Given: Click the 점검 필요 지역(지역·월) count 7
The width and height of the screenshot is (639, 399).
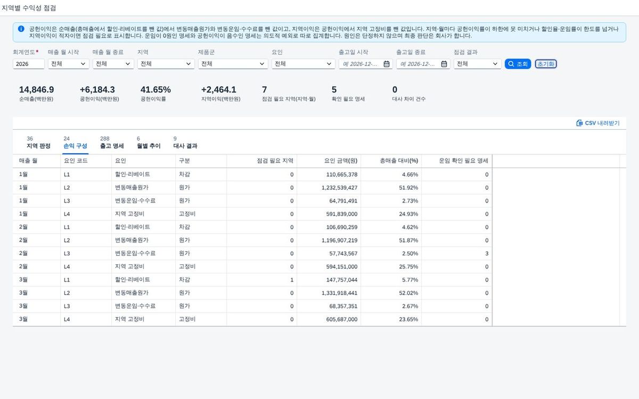Looking at the screenshot, I should (x=265, y=89).
